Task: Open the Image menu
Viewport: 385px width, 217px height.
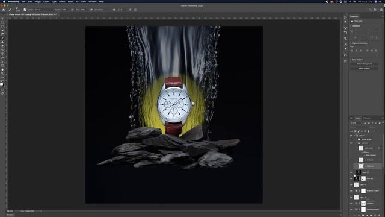Action: pos(37,2)
